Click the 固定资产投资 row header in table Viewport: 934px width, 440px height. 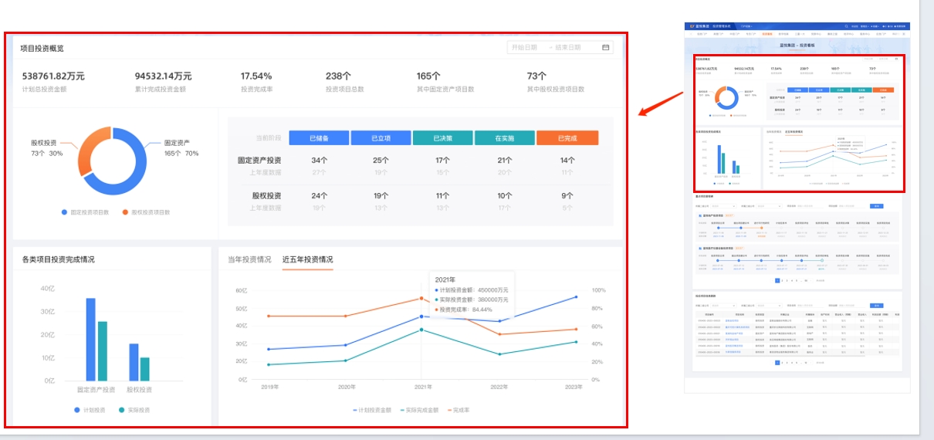259,161
